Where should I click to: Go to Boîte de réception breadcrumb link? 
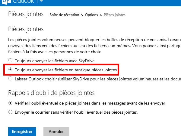(x=64, y=15)
